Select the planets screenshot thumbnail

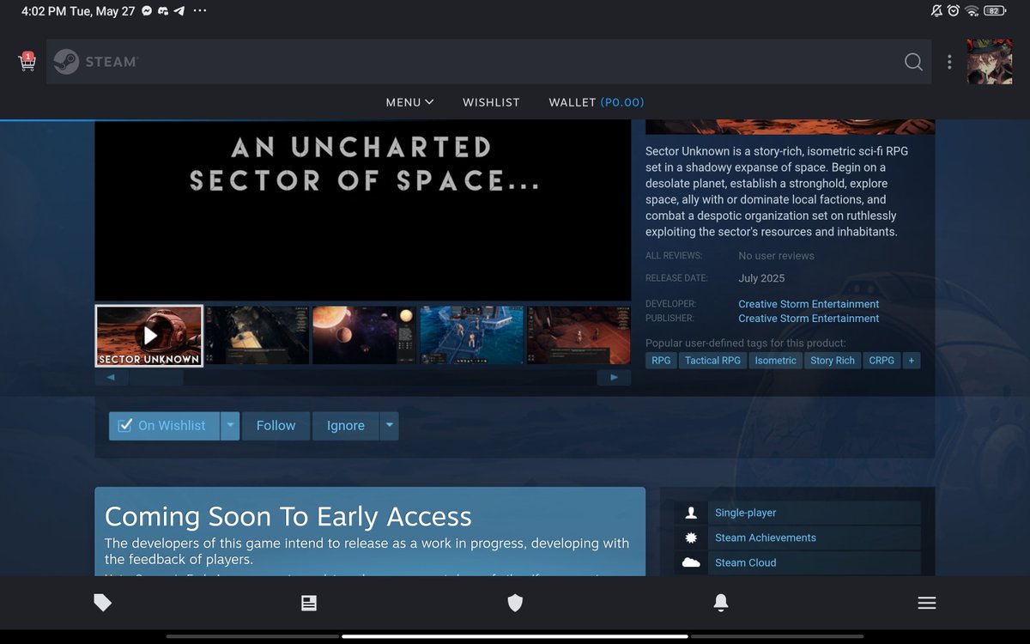364,336
